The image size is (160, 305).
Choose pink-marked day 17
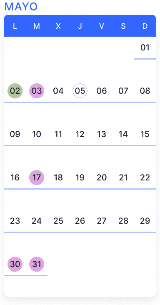[x=37, y=177]
